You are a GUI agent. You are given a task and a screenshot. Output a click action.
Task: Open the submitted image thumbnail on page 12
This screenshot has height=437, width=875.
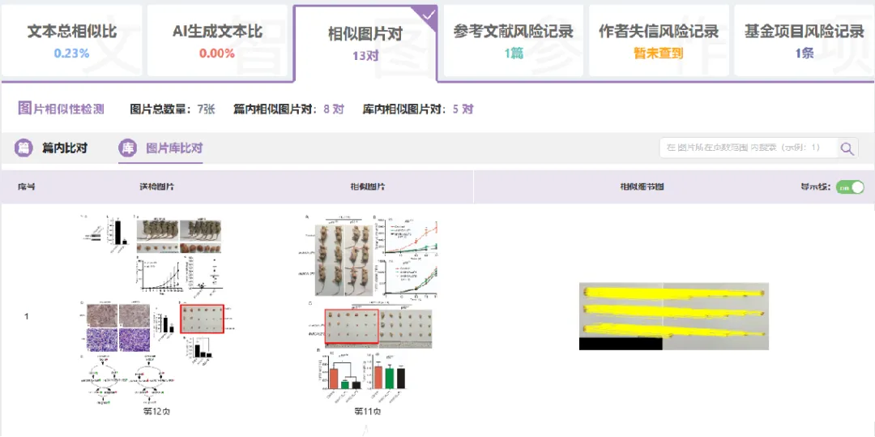(155, 308)
